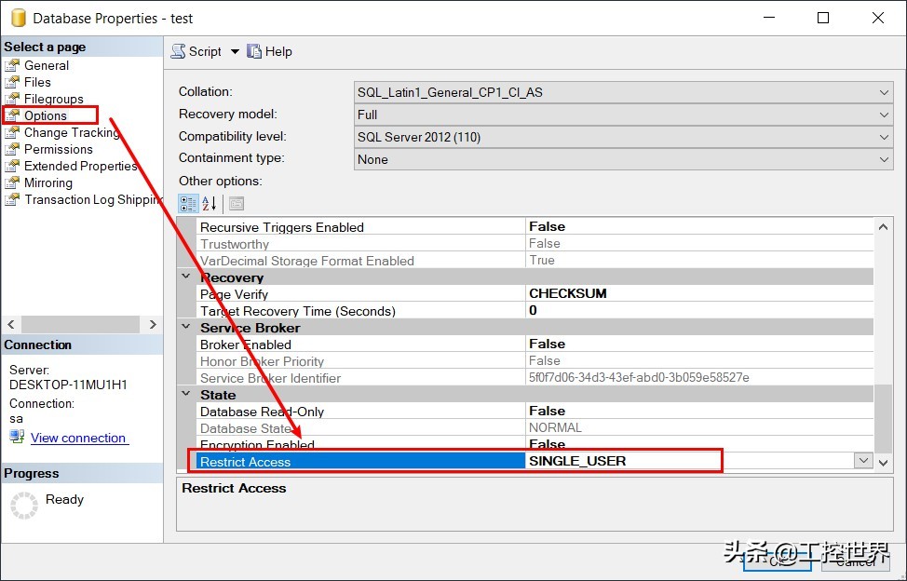This screenshot has width=907, height=581.
Task: Open Help via the help icon
Action: coord(268,51)
